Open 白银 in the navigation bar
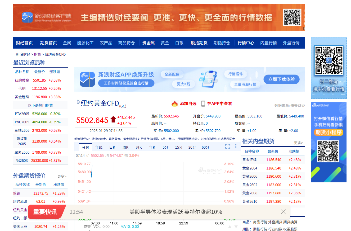 (179, 43)
